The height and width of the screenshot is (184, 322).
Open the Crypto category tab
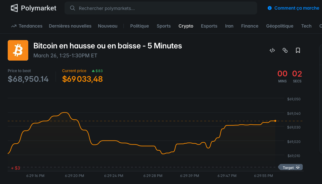tap(186, 26)
